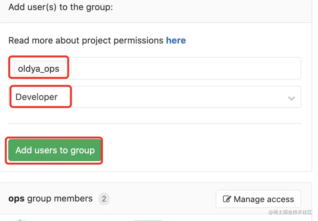Focus the empty area of the user search field

coord(185,68)
